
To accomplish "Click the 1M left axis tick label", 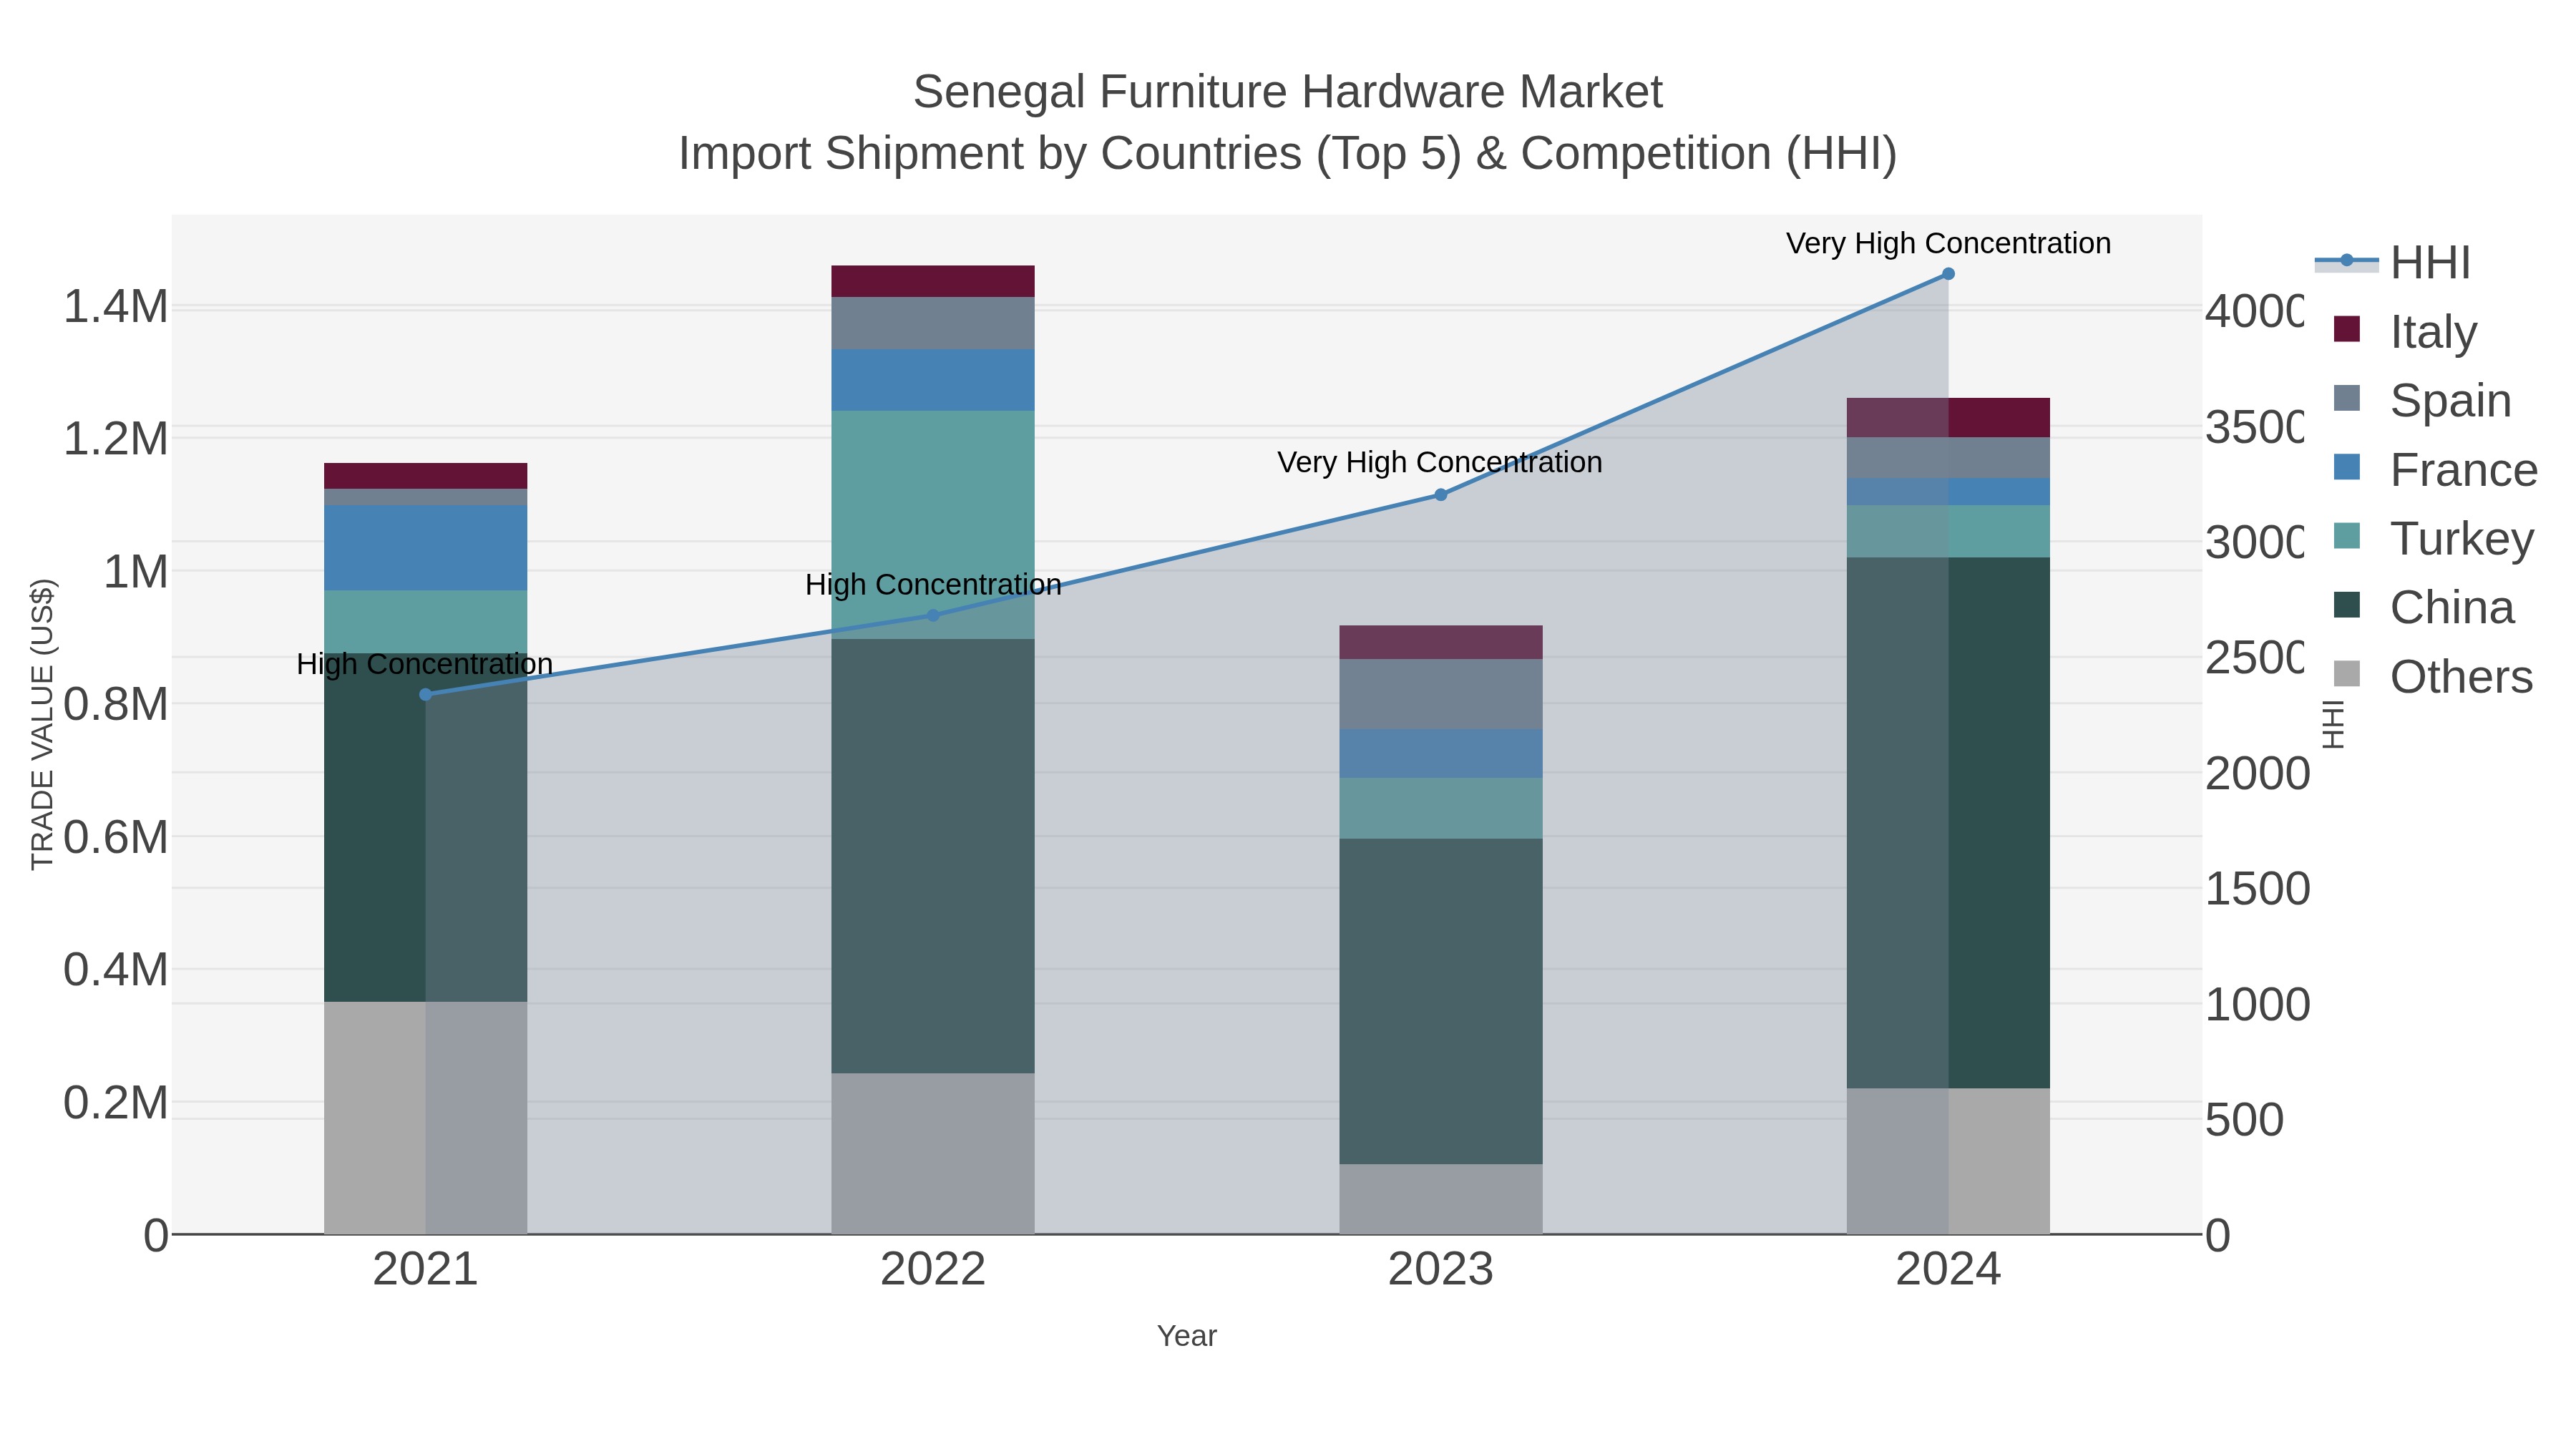I will tap(135, 572).
